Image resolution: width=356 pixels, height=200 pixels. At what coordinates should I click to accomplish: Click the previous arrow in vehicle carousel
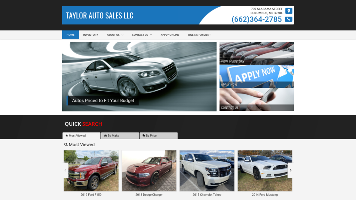click(x=65, y=170)
